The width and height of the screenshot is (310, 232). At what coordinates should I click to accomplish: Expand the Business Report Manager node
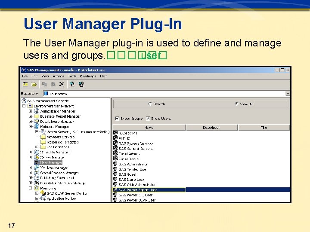point(31,116)
